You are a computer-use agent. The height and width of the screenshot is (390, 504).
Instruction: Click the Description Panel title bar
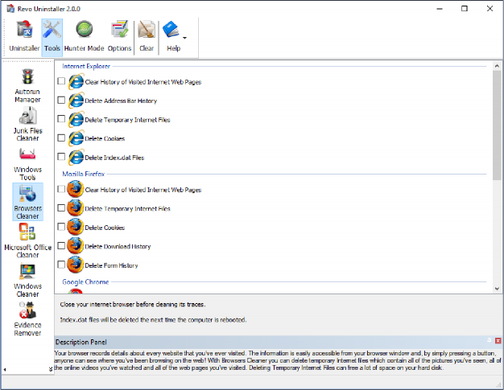(278, 342)
